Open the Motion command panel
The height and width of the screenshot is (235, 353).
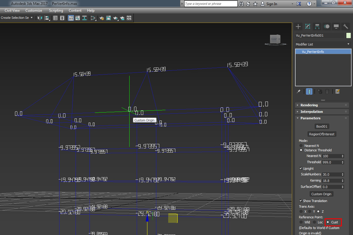click(x=327, y=26)
